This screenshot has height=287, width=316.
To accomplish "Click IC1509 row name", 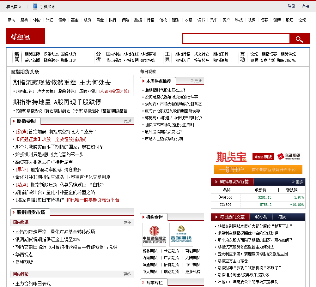I will pyautogui.click(x=226, y=205).
